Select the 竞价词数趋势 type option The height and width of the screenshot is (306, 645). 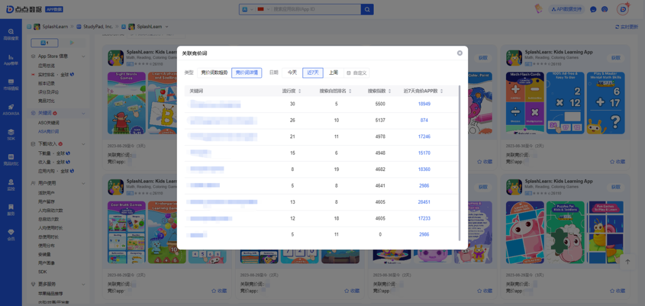click(214, 72)
